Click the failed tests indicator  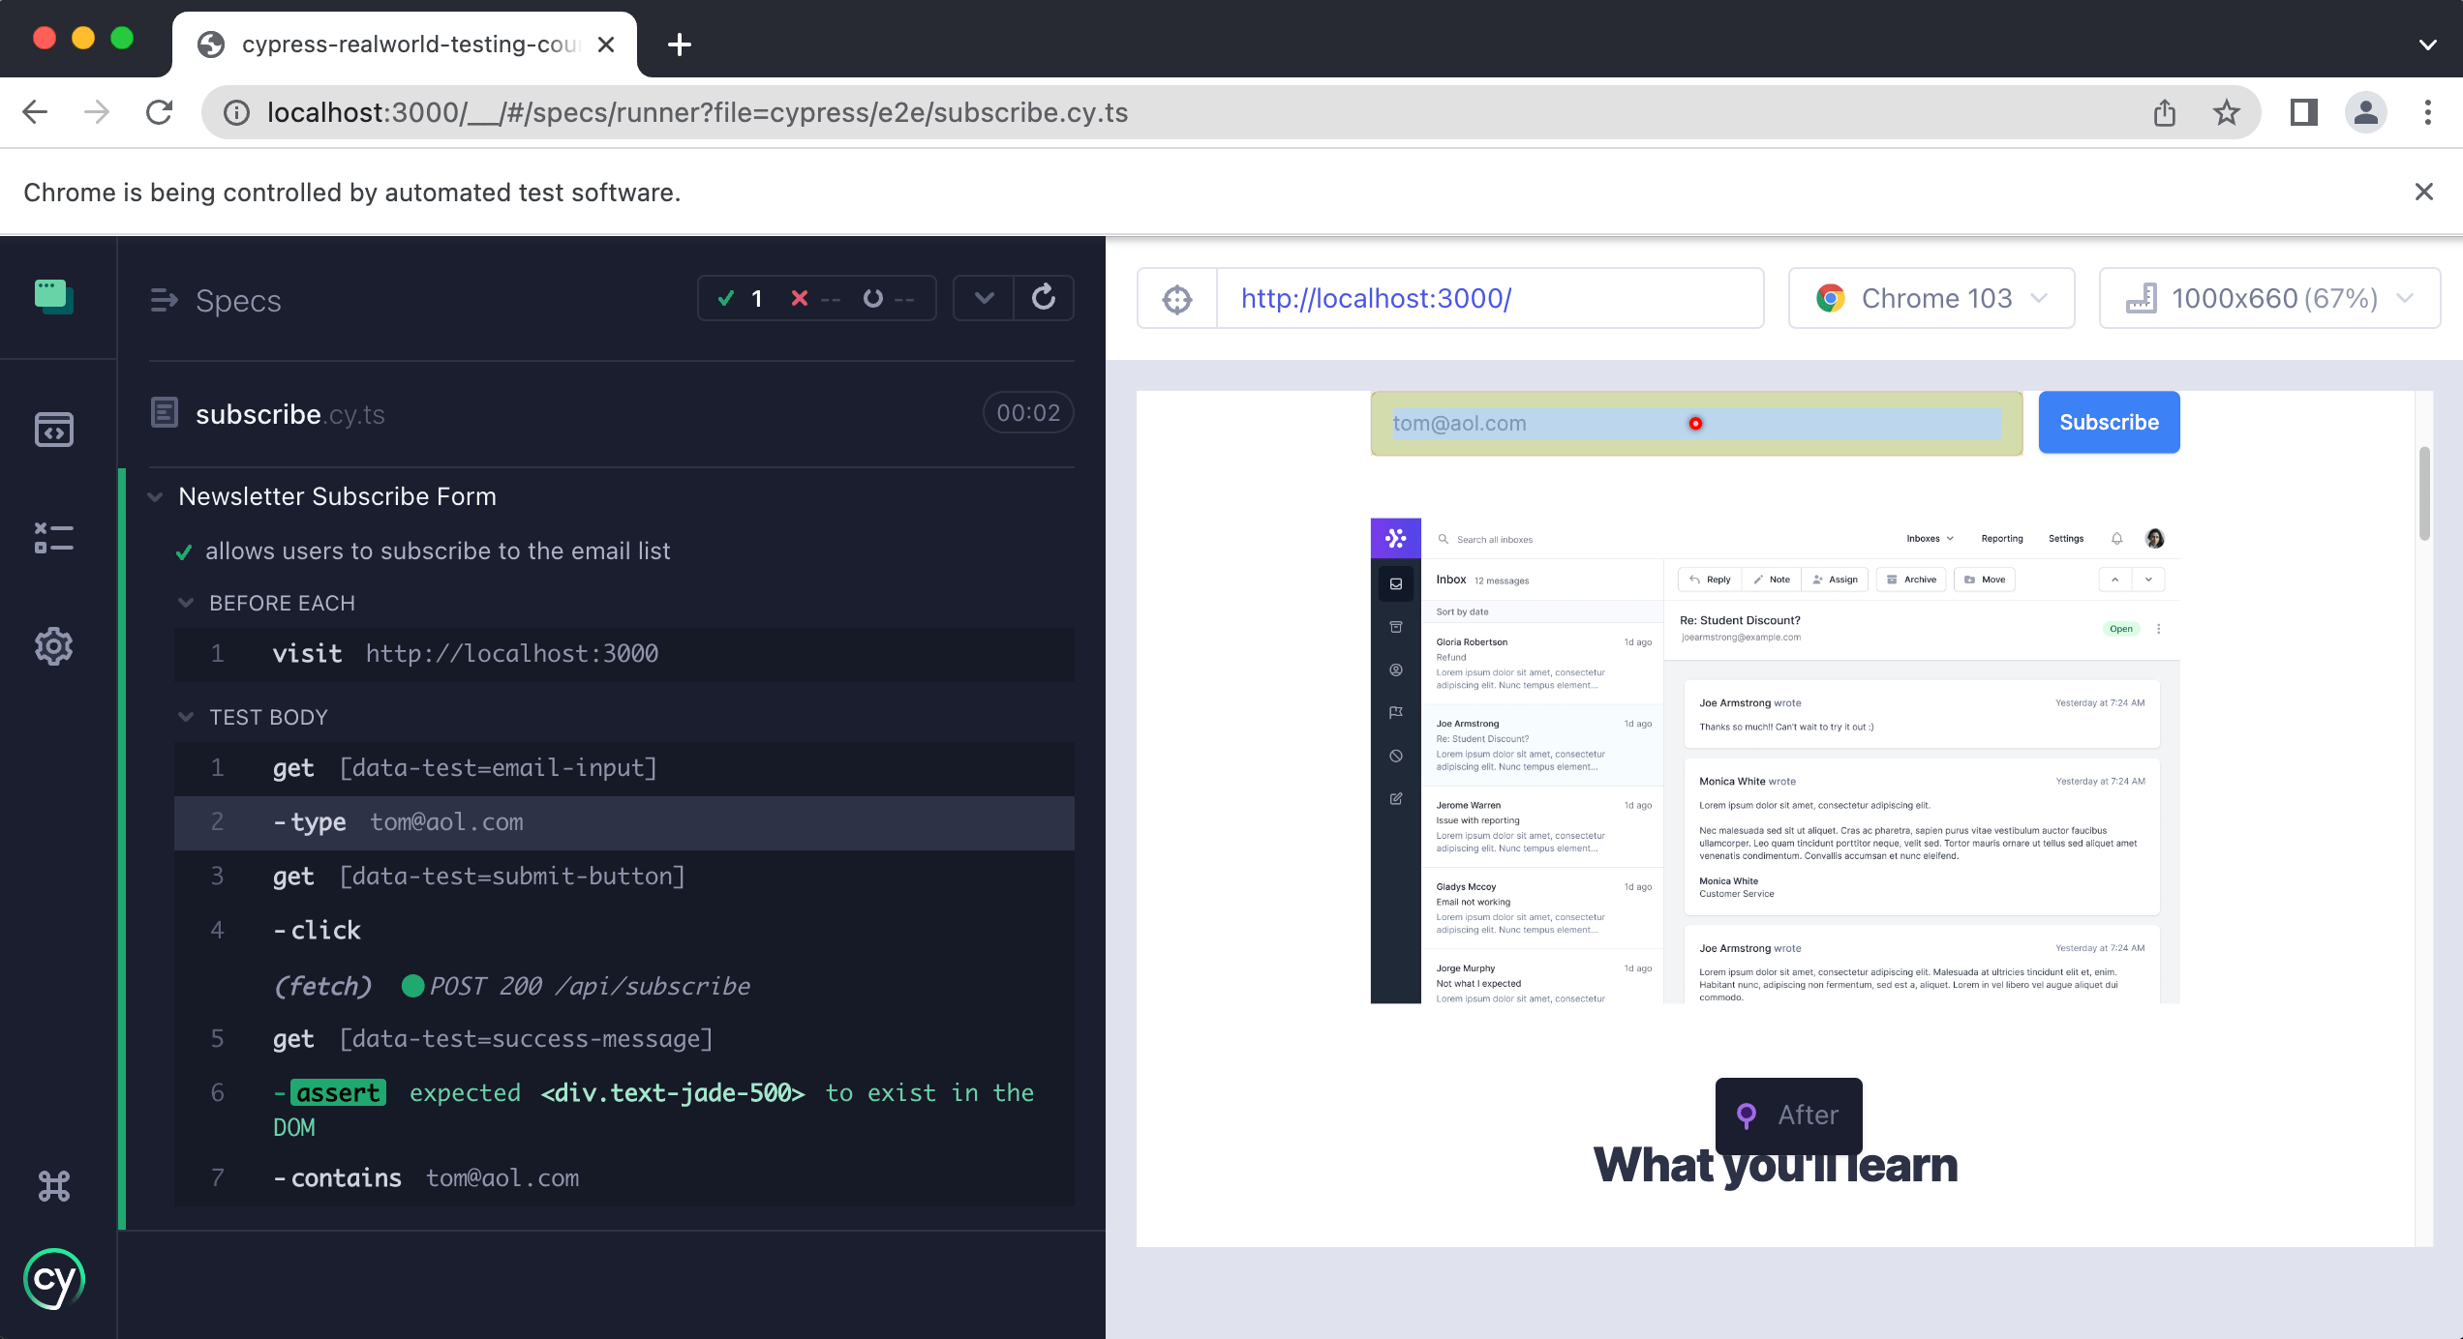coord(813,298)
